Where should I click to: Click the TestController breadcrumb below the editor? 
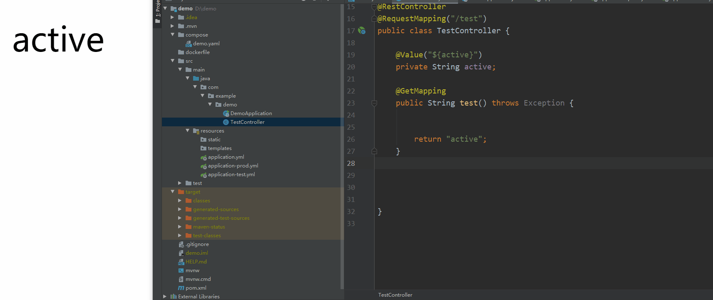395,295
